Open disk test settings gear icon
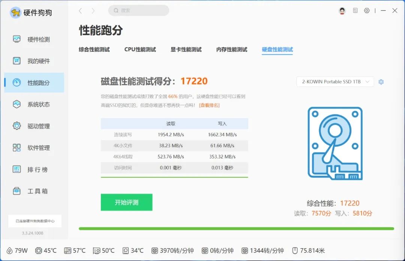Image resolution: width=405 pixels, height=261 pixels. pos(381,82)
